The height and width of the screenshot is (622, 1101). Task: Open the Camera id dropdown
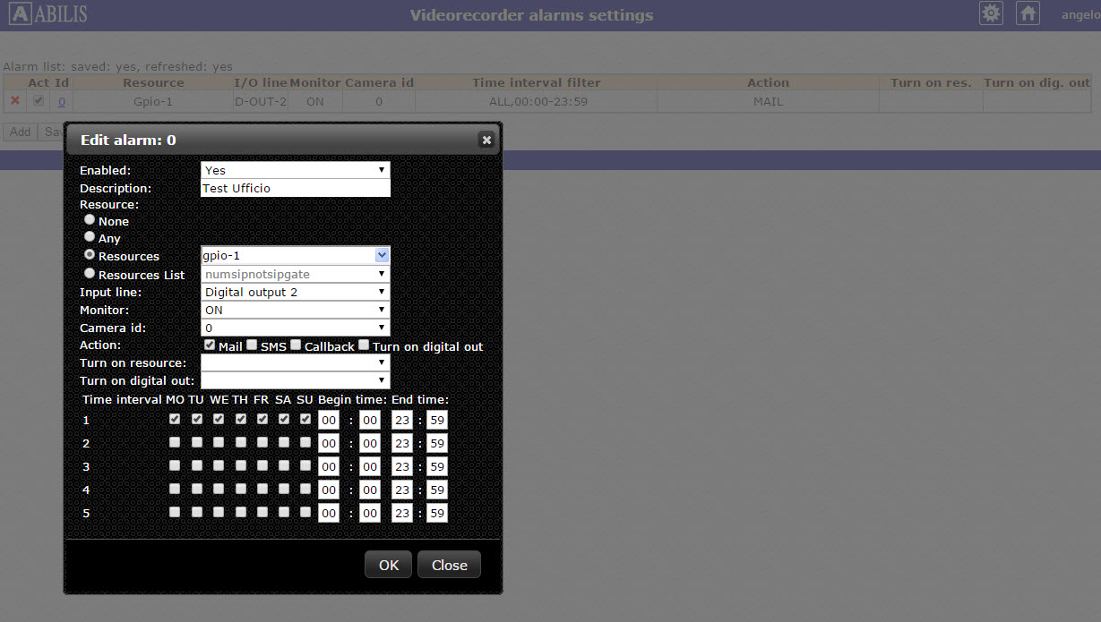[x=382, y=328]
